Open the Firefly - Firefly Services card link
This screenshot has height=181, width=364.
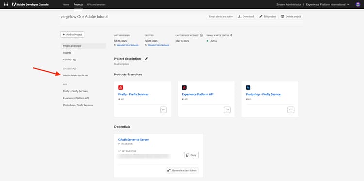coord(133,94)
